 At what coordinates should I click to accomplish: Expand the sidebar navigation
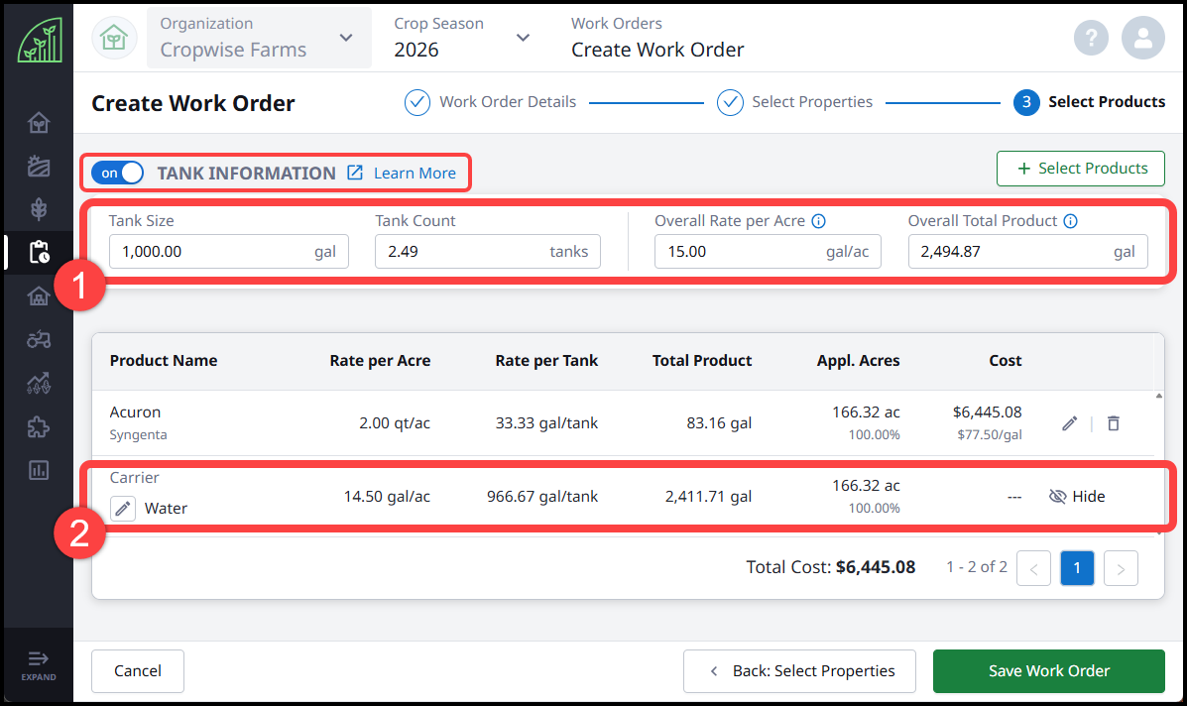pyautogui.click(x=39, y=665)
